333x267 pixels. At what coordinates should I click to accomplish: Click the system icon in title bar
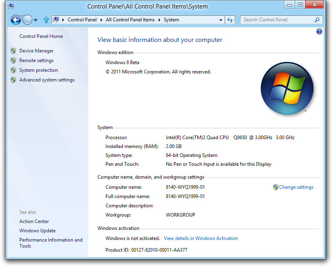tap(11, 6)
